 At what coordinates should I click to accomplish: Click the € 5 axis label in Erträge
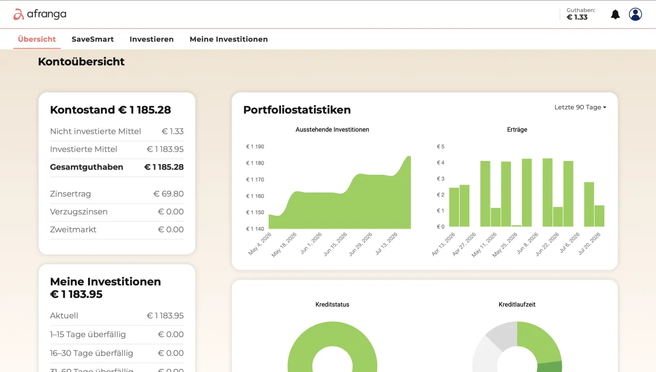pos(441,147)
